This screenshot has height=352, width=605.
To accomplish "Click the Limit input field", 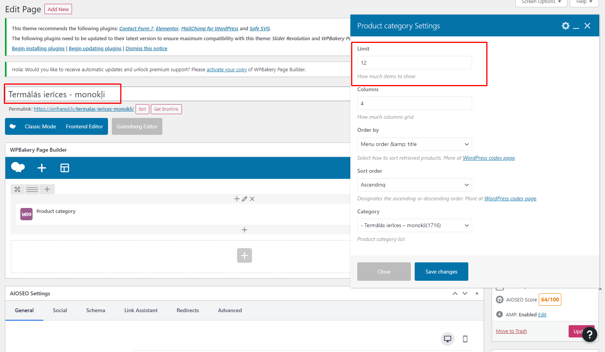I will (414, 63).
